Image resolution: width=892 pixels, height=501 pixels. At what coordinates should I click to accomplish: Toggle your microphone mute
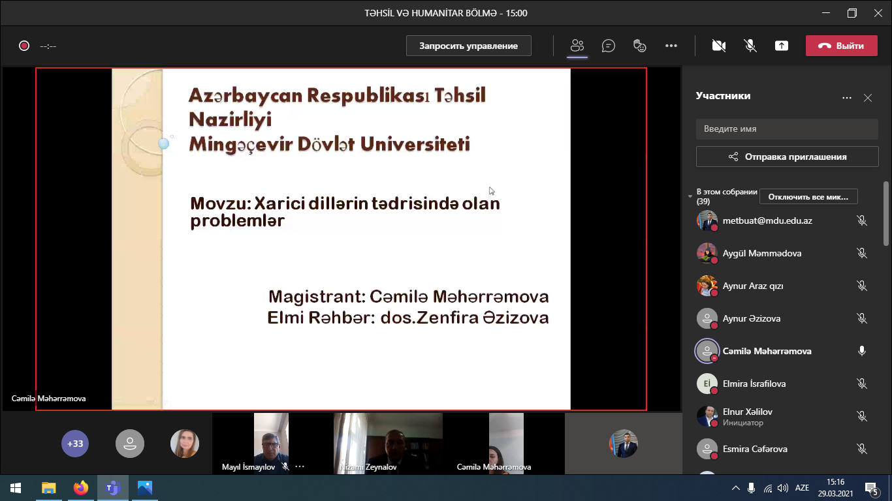coord(750,46)
